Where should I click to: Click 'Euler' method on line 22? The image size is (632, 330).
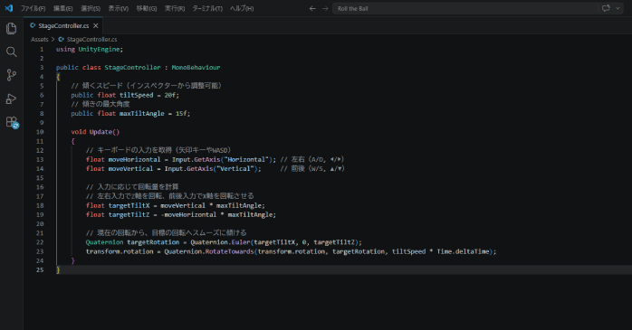(241, 242)
